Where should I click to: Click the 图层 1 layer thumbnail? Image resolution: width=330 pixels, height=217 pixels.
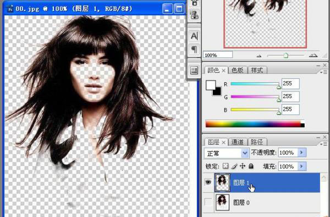(222, 182)
